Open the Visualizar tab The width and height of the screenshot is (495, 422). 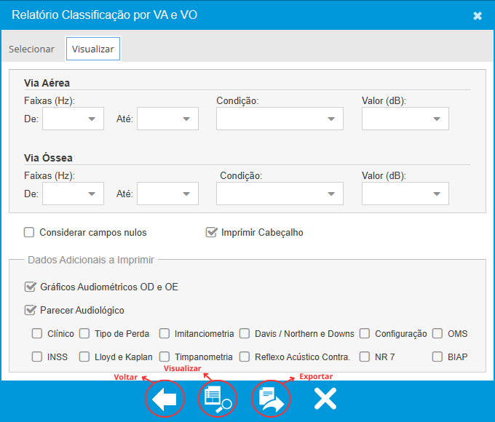click(x=92, y=49)
